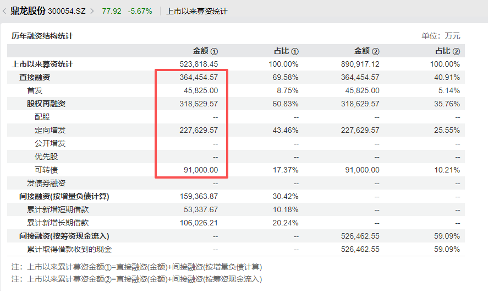The width and height of the screenshot is (488, 291).
Task: Select the 可转债 row label
Action: click(46, 170)
